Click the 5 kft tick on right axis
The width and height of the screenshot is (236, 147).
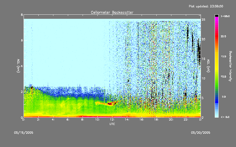[x=203, y=98]
